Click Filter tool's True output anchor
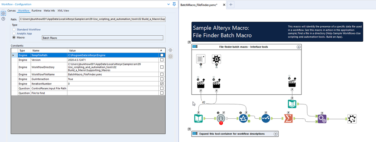The image size is (376, 142). click(x=249, y=116)
